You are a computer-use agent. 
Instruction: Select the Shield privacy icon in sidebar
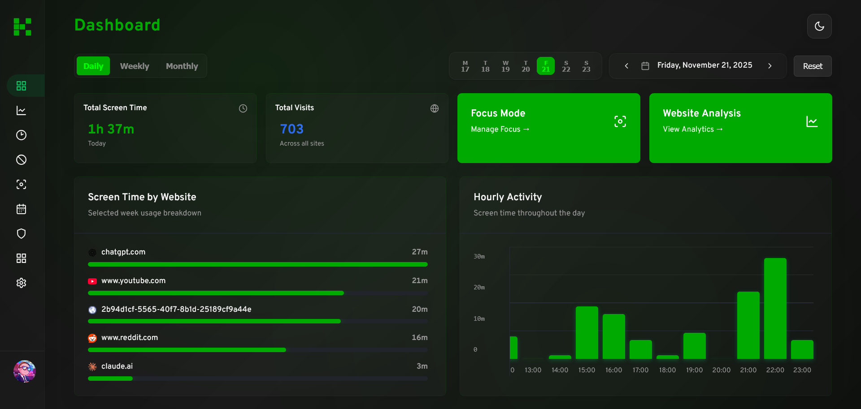click(x=21, y=233)
